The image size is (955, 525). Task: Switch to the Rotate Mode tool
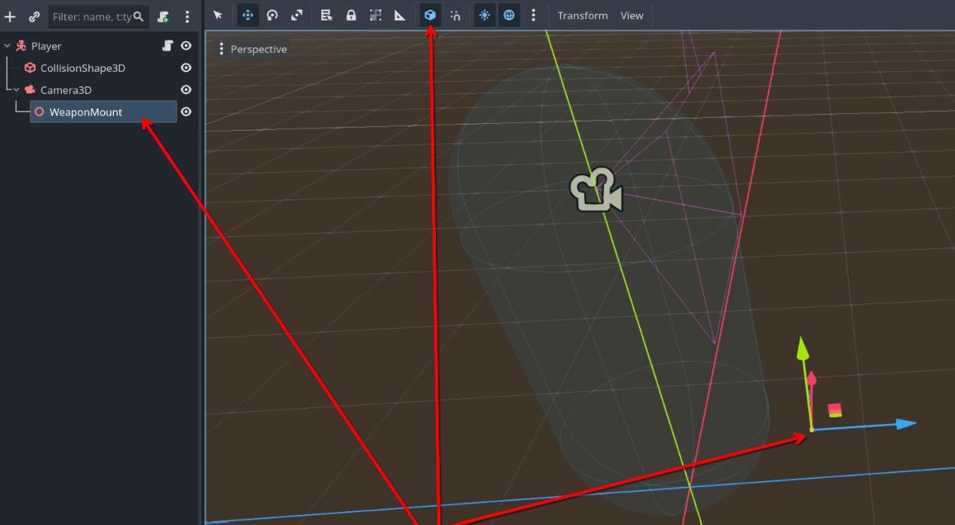pyautogui.click(x=272, y=15)
